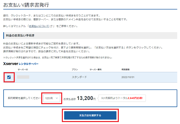Image resolution: width=180 pixels, height=124 pixels.
Task: Click the 2022/10/31 expiry date
Action: tap(128, 77)
